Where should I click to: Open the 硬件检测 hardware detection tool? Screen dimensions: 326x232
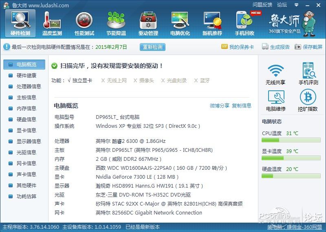click(x=20, y=24)
